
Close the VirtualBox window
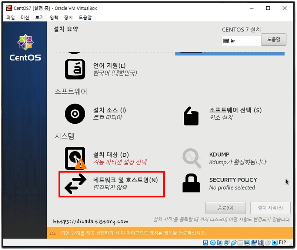tap(284, 8)
